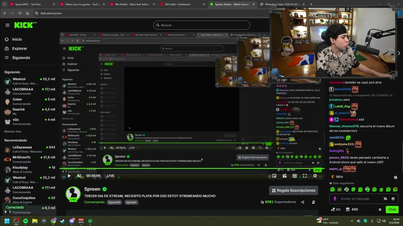This screenshot has height=226, width=403.
Task: Click the purple microphone icon in chat input
Action: (335, 199)
